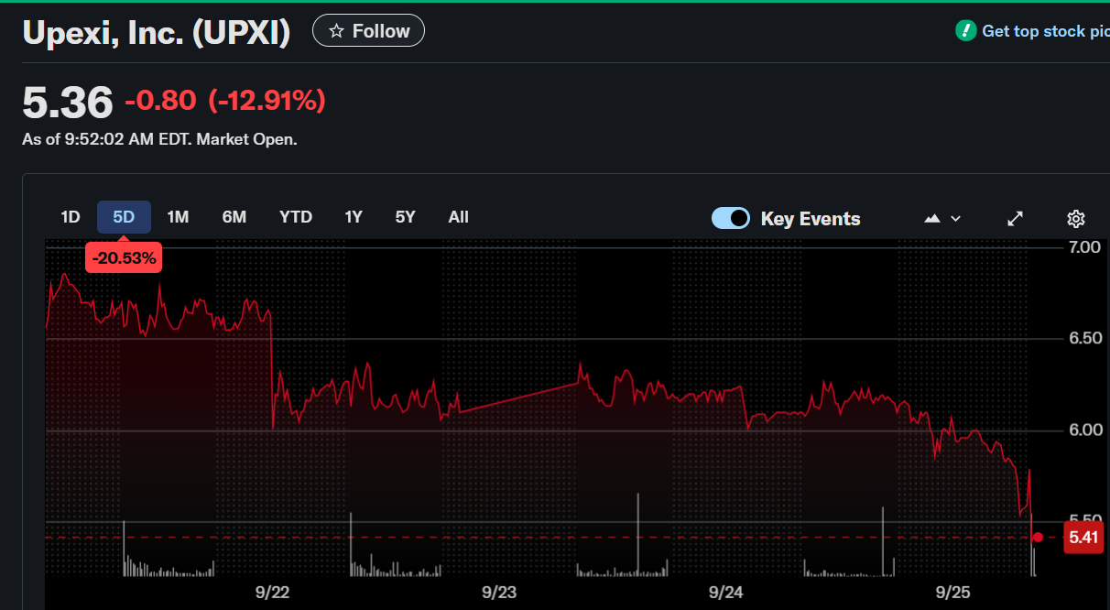This screenshot has width=1110, height=610.
Task: Click the 9/24 date axis label
Action: 726,592
